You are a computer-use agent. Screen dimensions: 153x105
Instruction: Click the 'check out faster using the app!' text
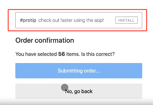point(71,20)
